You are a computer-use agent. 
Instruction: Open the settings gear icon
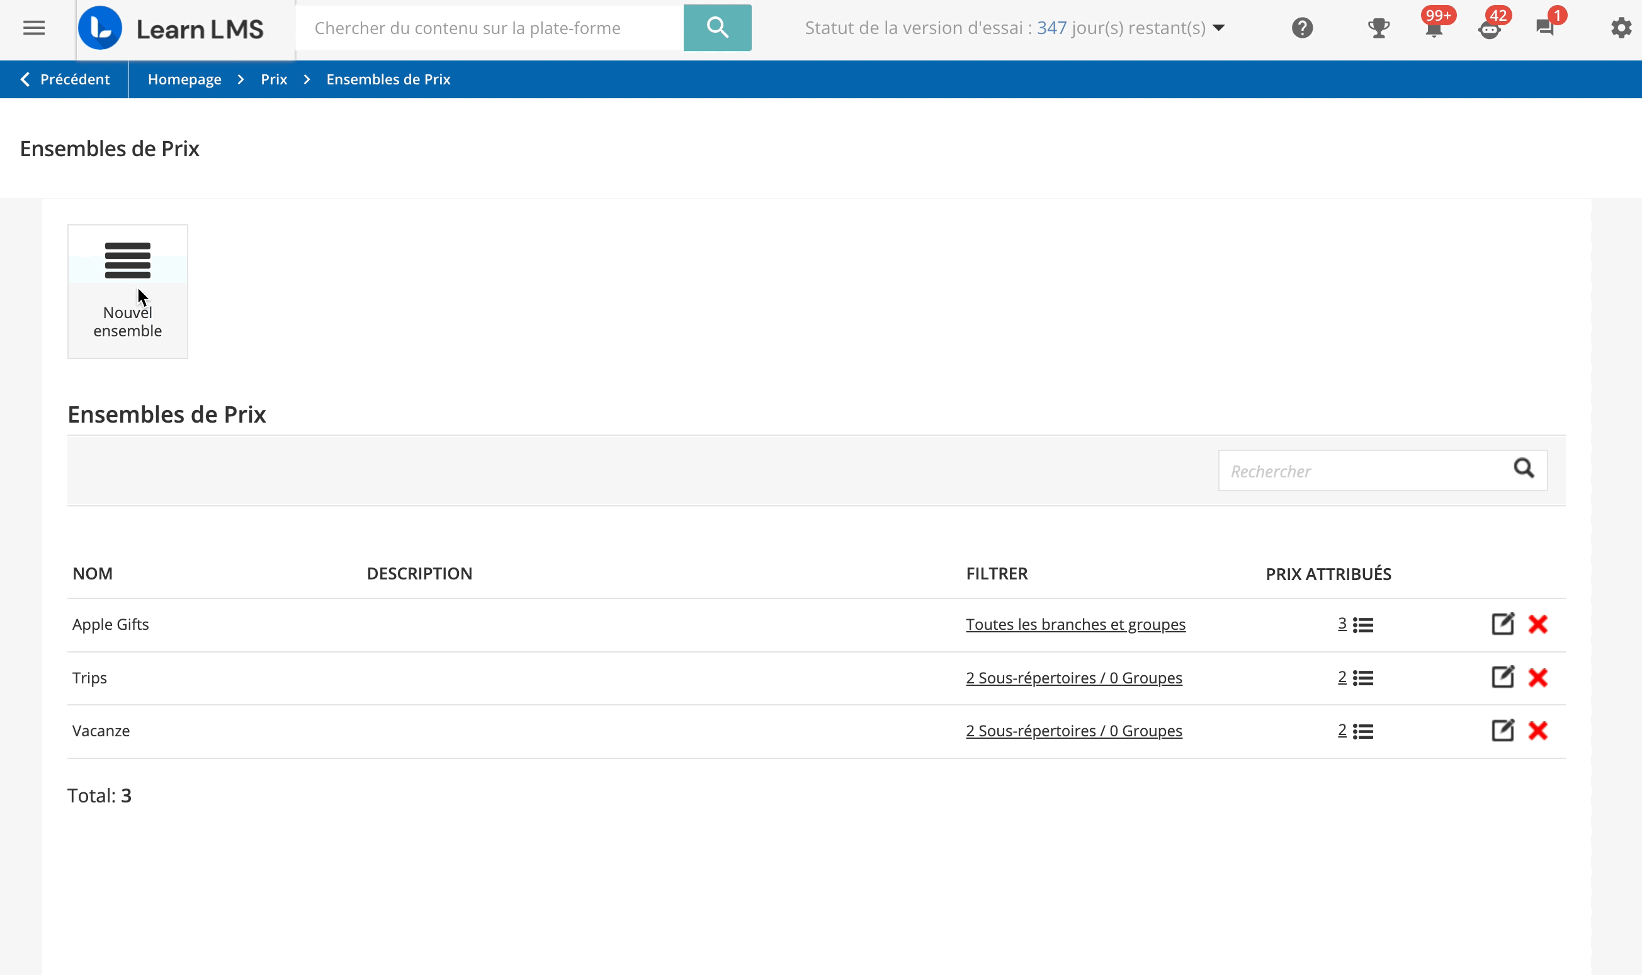point(1621,28)
